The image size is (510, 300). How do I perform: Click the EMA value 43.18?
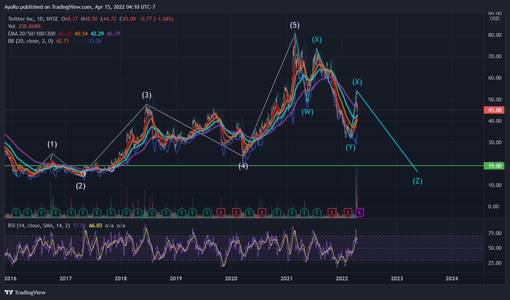coord(65,34)
